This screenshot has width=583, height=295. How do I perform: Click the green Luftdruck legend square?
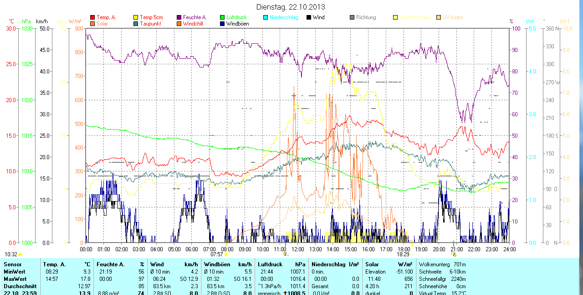coord(222,17)
